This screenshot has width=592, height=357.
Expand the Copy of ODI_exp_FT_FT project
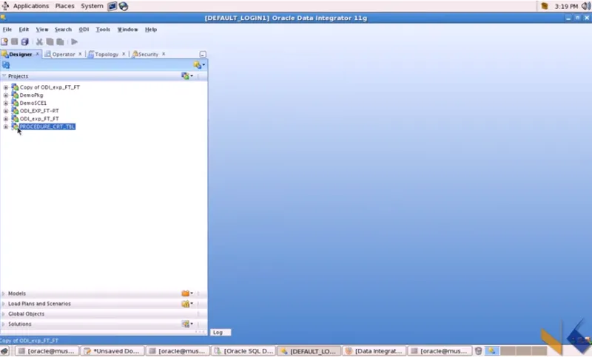pos(6,87)
